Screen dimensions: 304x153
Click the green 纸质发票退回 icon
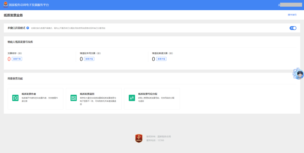coord(73,98)
